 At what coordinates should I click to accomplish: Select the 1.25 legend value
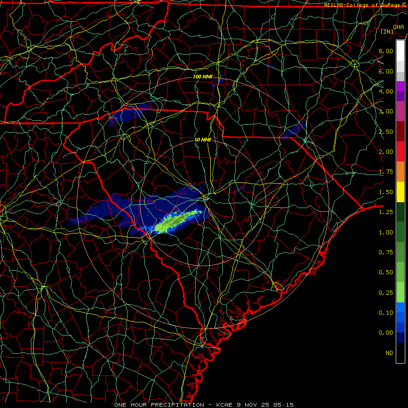pyautogui.click(x=386, y=212)
